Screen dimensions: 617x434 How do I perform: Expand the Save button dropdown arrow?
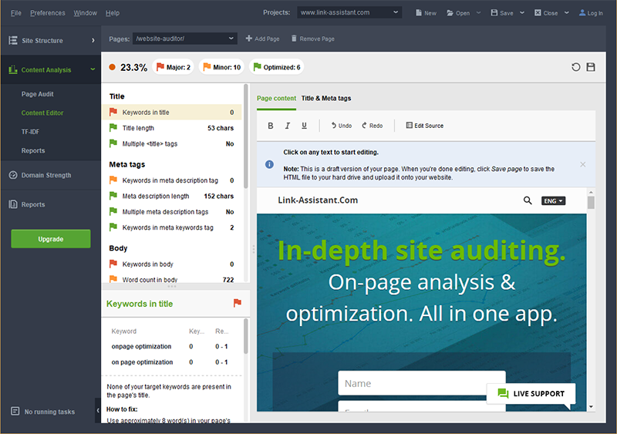coord(522,12)
